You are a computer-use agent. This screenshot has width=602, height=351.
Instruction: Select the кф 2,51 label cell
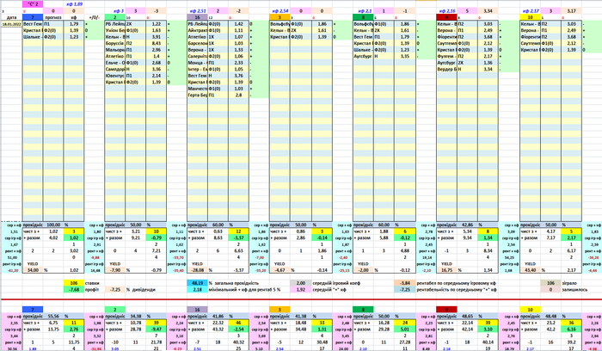click(x=197, y=10)
